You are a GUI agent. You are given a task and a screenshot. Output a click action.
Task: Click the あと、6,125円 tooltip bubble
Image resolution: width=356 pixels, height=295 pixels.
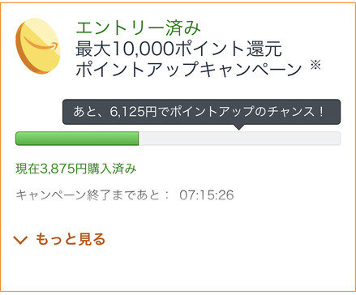coord(201,112)
